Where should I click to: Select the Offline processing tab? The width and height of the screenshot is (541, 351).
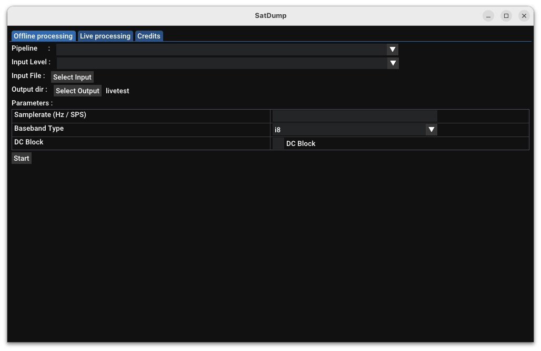pyautogui.click(x=43, y=36)
